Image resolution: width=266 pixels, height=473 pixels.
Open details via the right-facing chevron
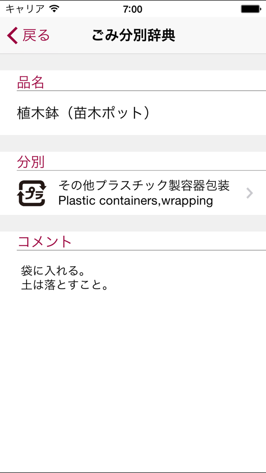(250, 193)
